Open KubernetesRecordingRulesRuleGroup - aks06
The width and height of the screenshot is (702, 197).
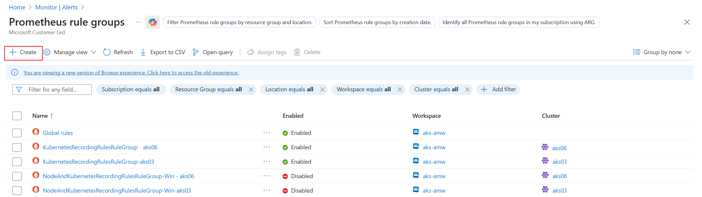[x=100, y=148]
